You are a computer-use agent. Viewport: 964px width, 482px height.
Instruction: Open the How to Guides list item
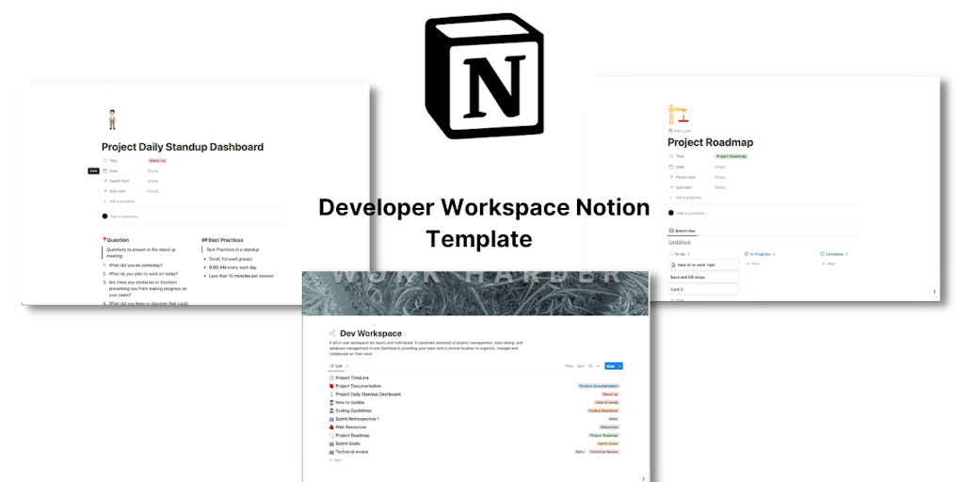pos(350,403)
